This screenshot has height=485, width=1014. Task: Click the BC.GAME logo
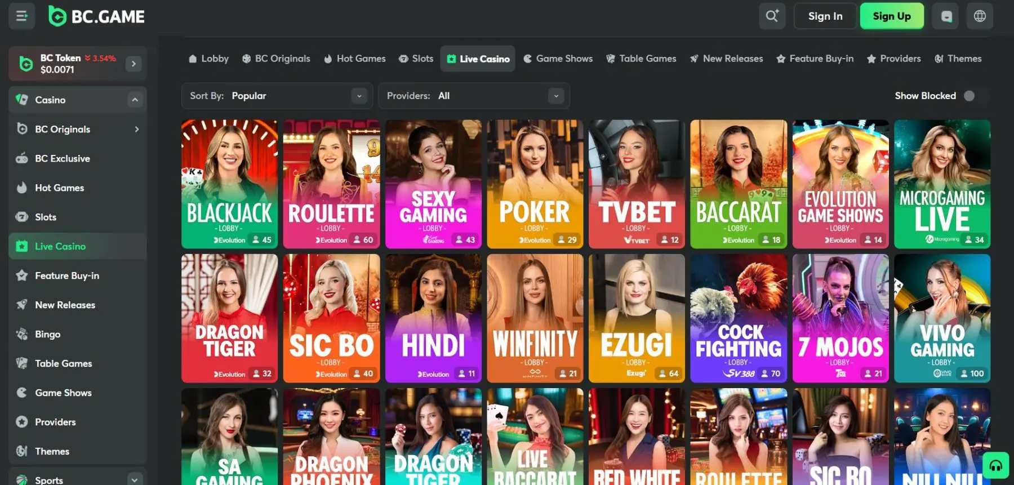tap(97, 16)
